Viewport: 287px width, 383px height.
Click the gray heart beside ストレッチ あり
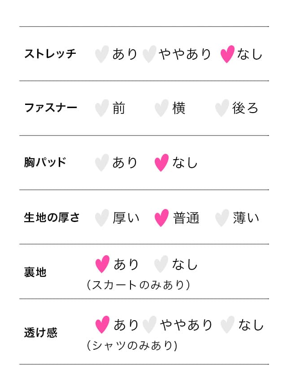[102, 54]
